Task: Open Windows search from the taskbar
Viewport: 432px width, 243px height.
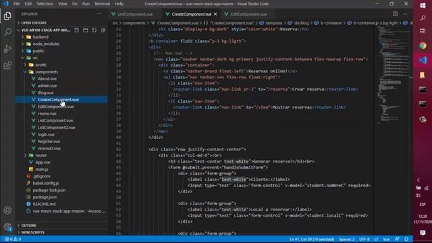Action: (x=423, y=18)
